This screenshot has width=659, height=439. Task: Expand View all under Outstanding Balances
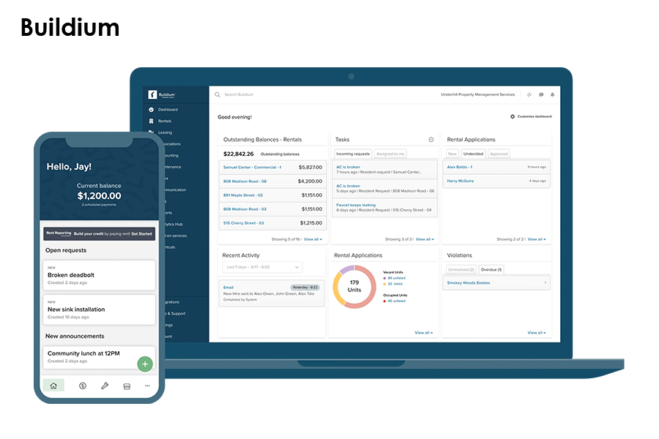[313, 239]
